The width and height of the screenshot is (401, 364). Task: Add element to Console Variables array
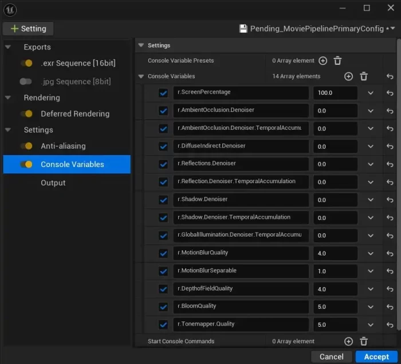click(x=348, y=76)
